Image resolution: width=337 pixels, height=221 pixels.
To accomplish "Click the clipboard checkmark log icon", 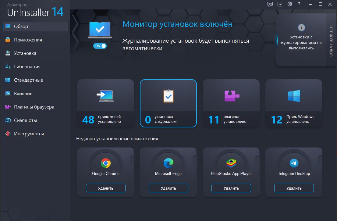I will [x=168, y=96].
